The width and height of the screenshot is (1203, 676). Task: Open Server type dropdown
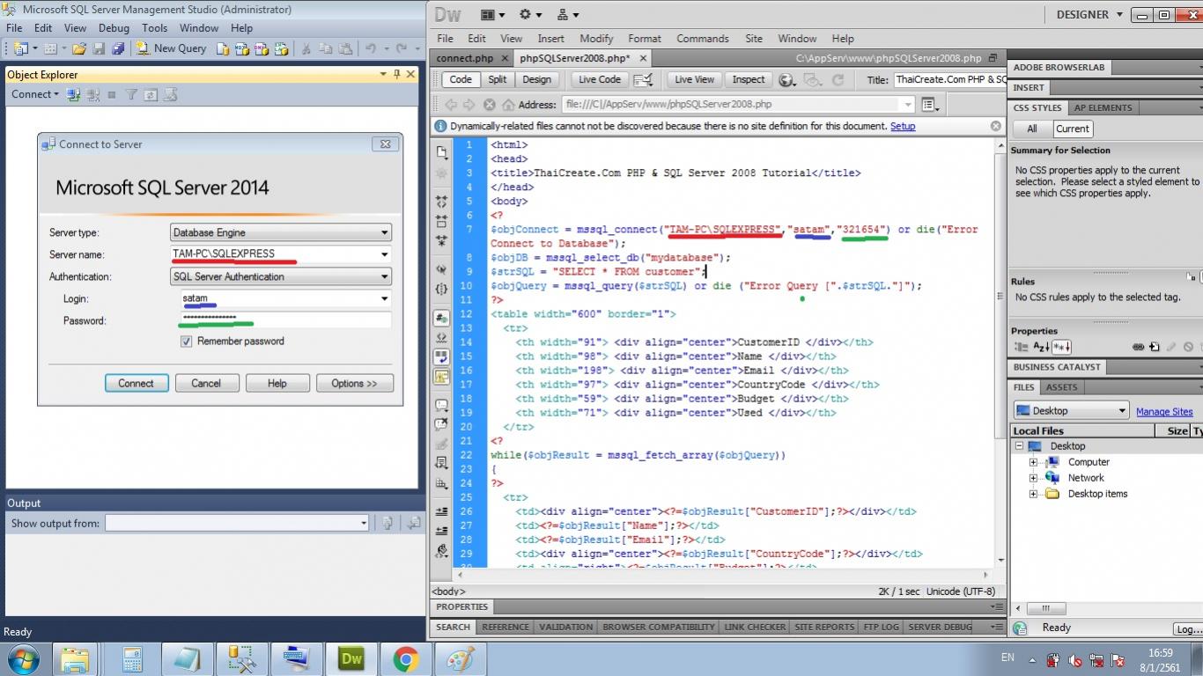(281, 232)
